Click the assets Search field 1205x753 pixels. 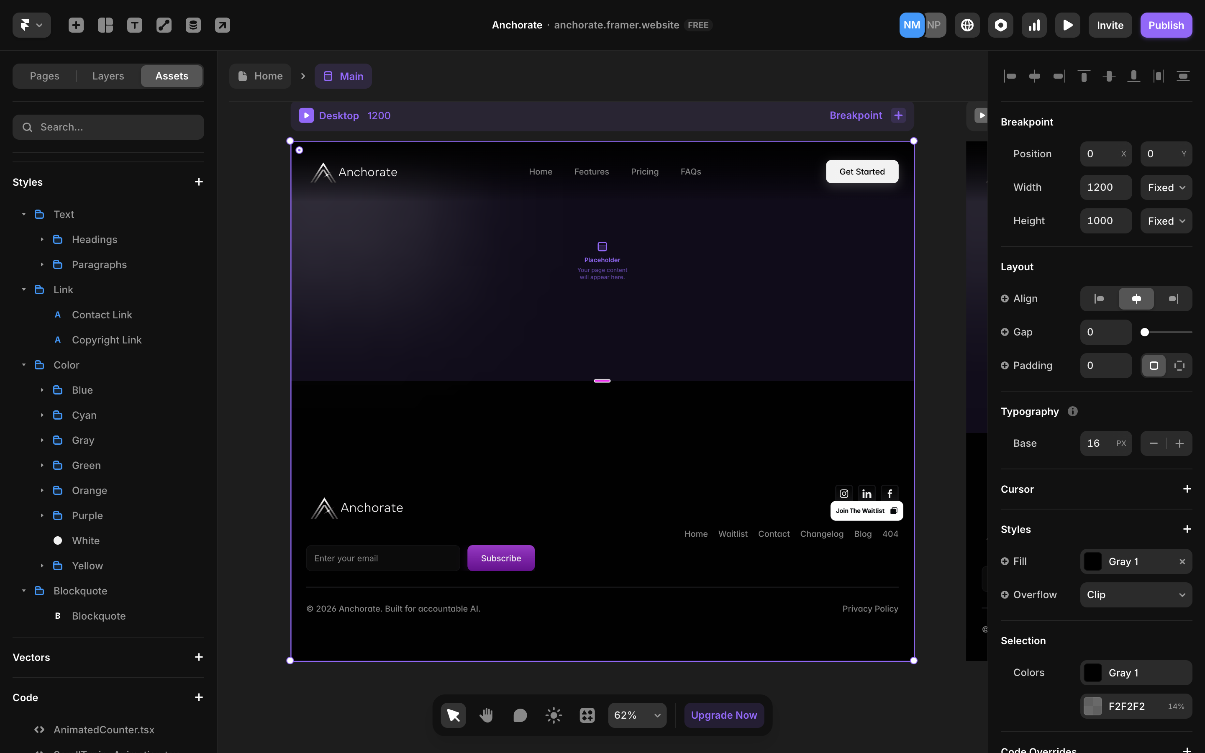coord(108,127)
